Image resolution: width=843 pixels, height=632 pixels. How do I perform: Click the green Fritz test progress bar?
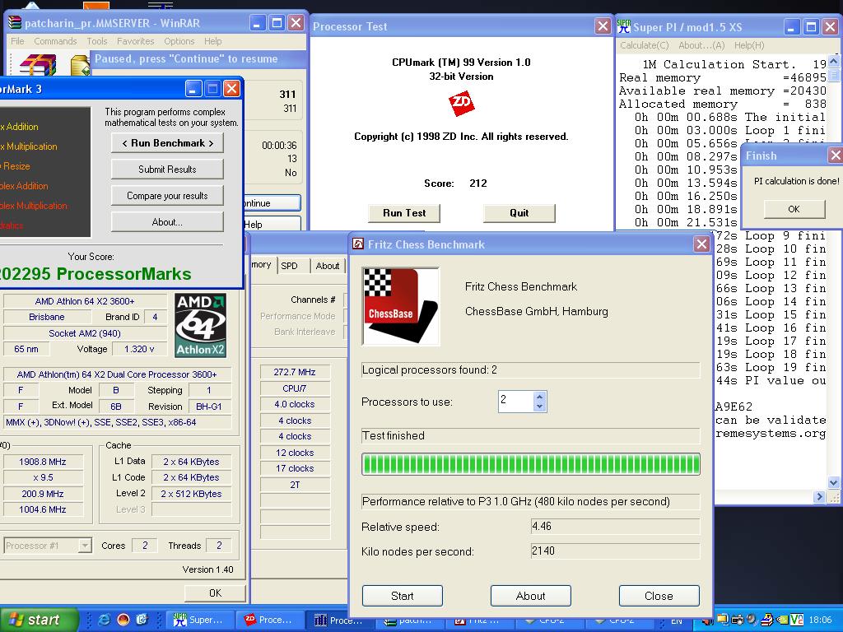(x=531, y=464)
